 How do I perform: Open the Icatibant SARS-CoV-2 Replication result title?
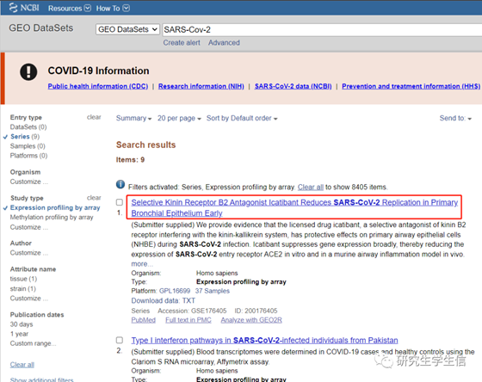point(294,207)
